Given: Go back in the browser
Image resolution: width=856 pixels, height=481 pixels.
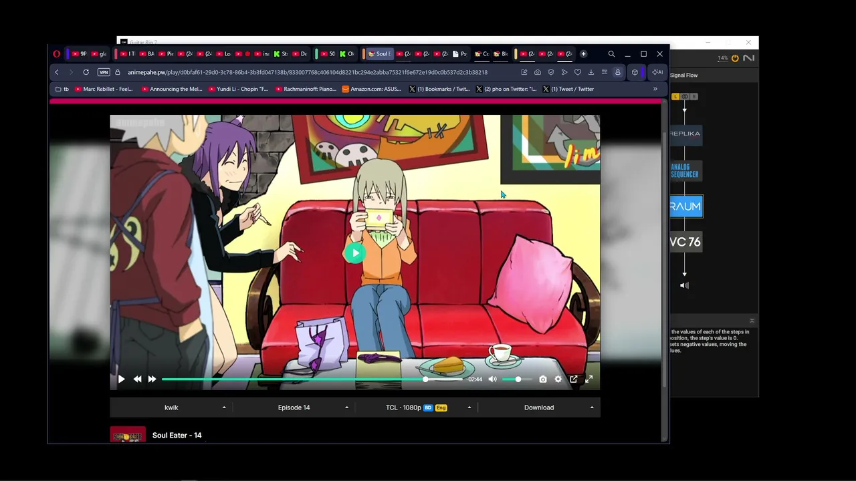Looking at the screenshot, I should point(57,72).
